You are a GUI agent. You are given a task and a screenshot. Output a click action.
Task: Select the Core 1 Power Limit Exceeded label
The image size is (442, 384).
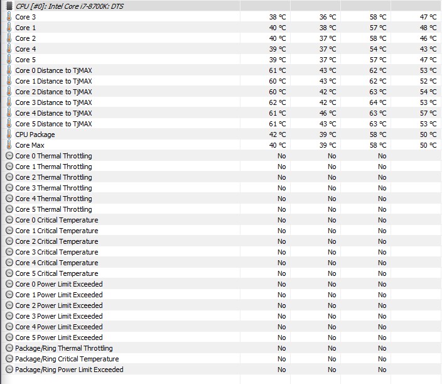(59, 295)
